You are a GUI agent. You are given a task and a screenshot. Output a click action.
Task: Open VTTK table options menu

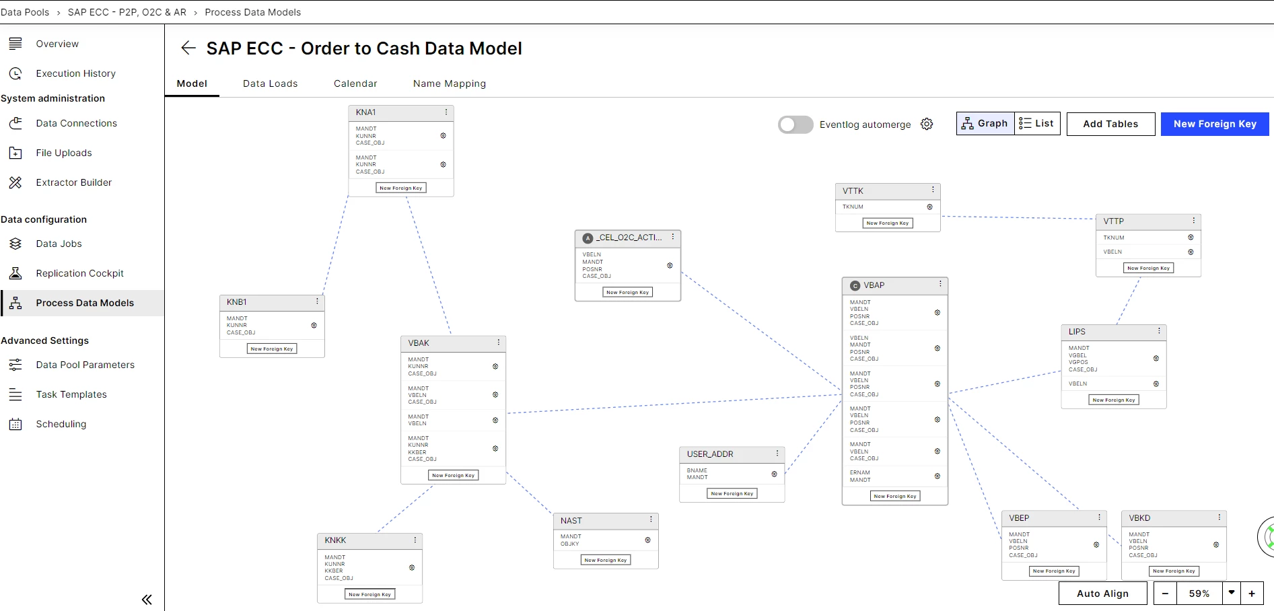(933, 190)
